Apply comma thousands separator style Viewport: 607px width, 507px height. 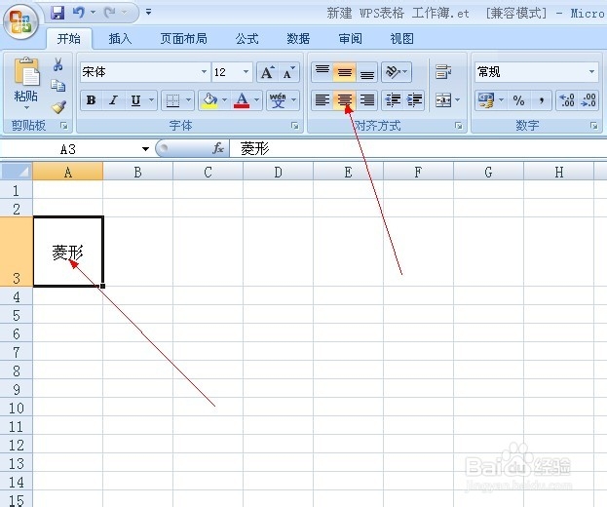tap(541, 100)
